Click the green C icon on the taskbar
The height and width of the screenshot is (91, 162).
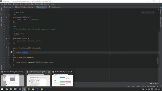pos(42,89)
